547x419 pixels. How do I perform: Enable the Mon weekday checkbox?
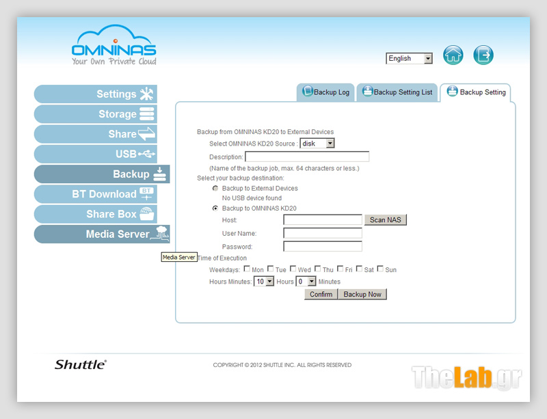coord(248,269)
